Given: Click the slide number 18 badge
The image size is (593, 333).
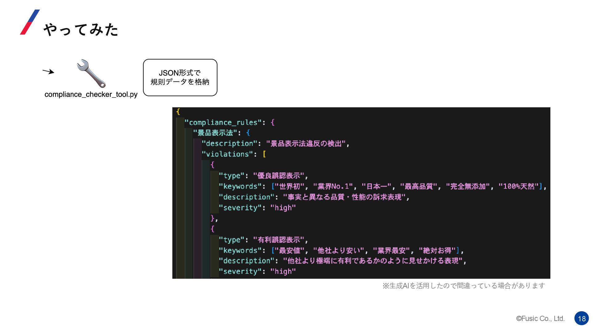Looking at the screenshot, I should click(x=582, y=319).
